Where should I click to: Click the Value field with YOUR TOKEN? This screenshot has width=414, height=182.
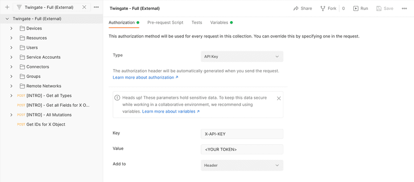coord(242,150)
